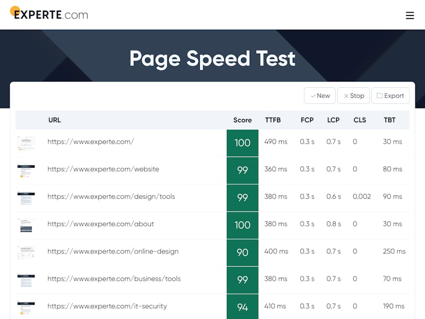Select the 360 ms TTFB value
The width and height of the screenshot is (425, 319).
(x=276, y=169)
